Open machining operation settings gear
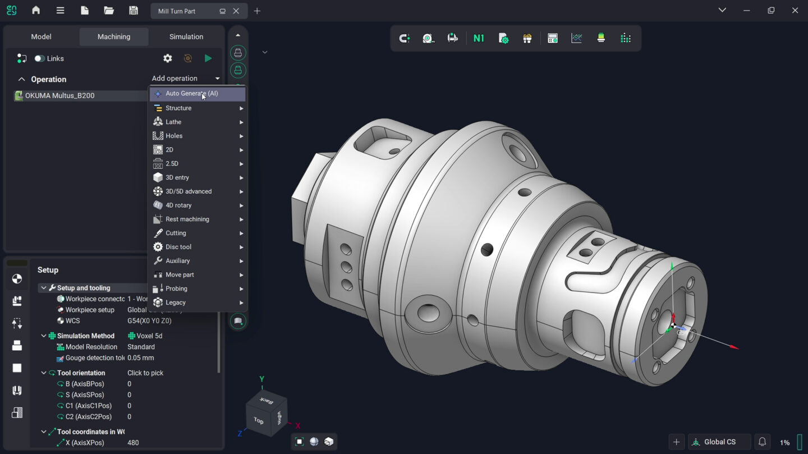Viewport: 808px width, 454px height. point(167,58)
